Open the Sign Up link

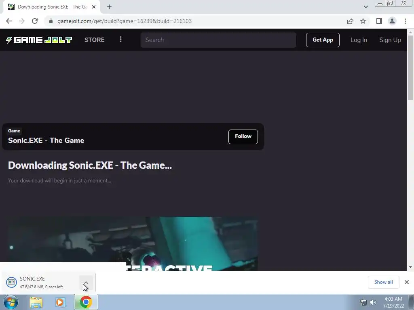390,40
